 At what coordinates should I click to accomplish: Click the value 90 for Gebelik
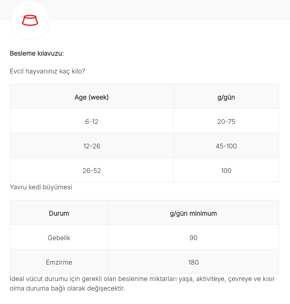click(x=193, y=237)
